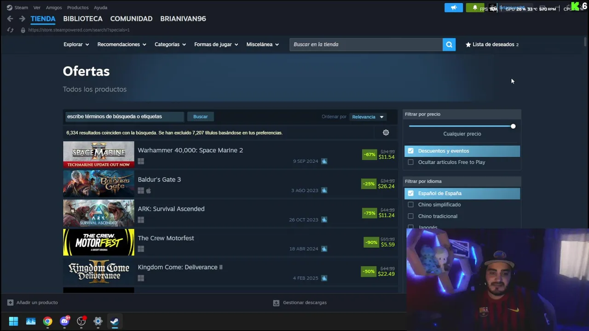Image resolution: width=589 pixels, height=331 pixels.
Task: Click Space Marine 2 review thumbs-up icon
Action: tap(324, 161)
